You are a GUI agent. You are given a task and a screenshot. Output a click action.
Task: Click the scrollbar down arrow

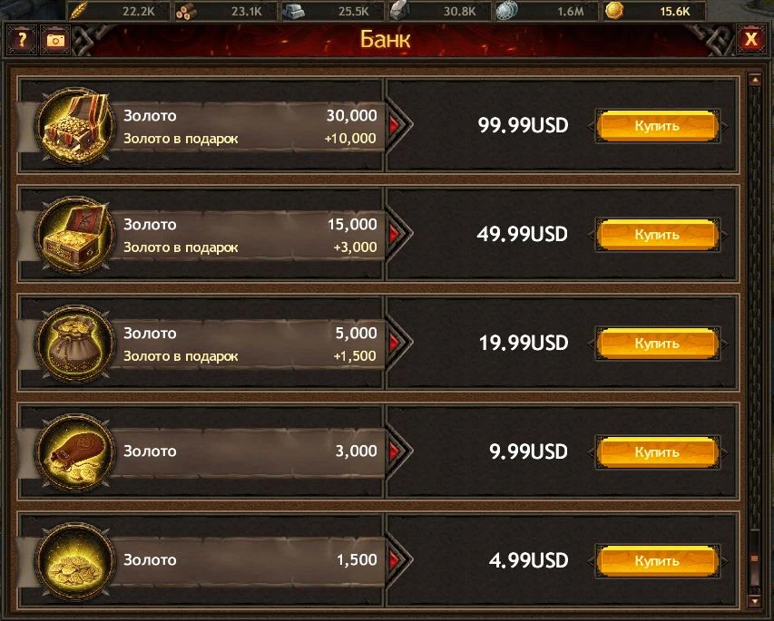pos(754,601)
